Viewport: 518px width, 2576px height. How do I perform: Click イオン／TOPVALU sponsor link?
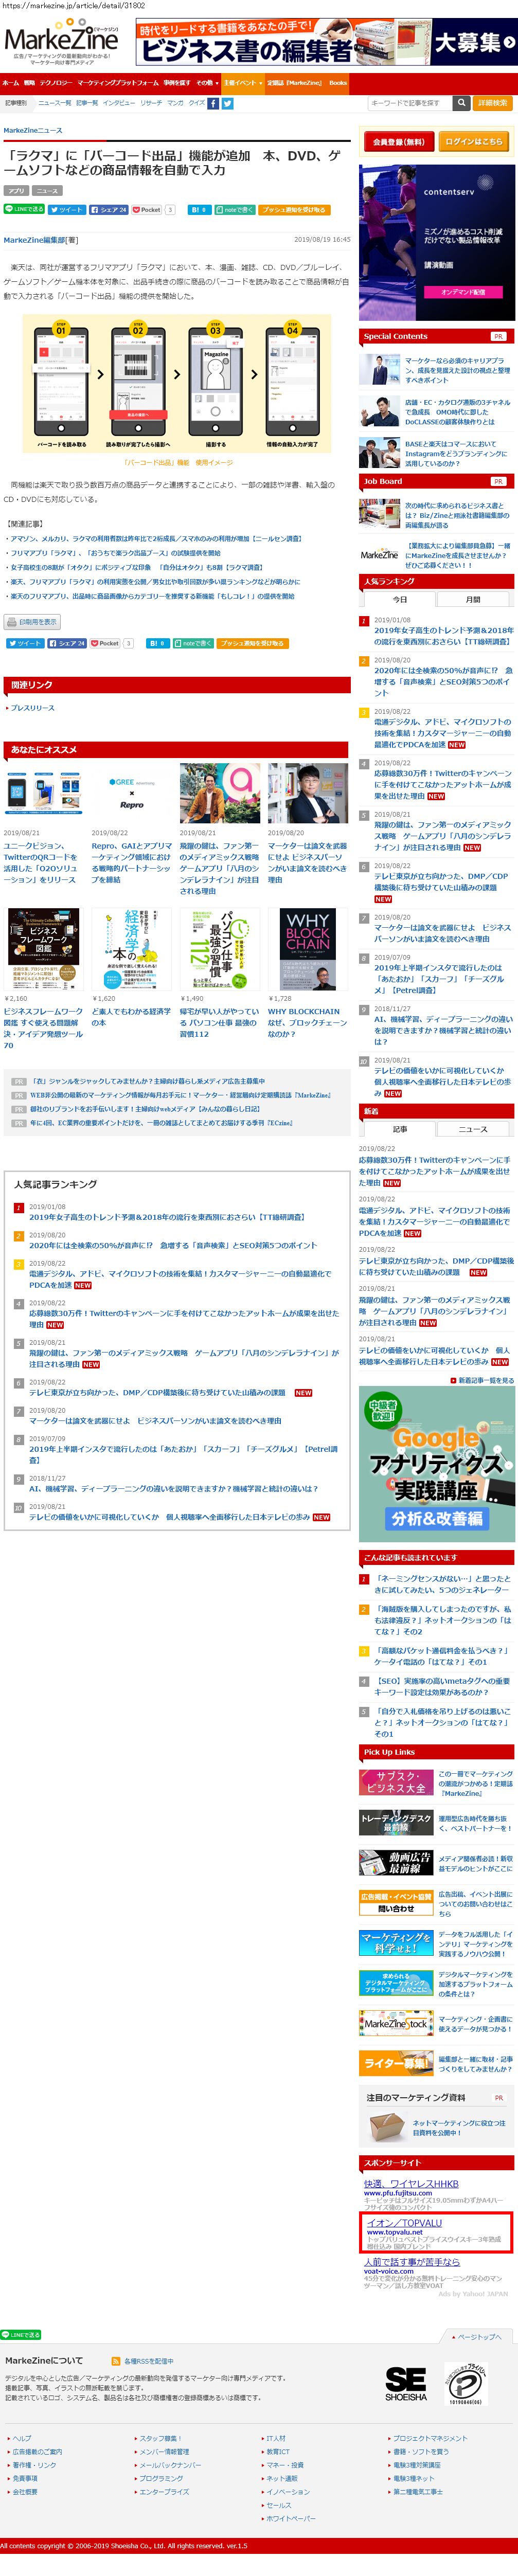coord(404,2222)
